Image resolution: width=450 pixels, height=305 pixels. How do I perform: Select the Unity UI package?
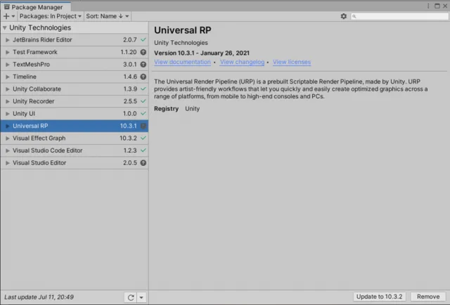[x=75, y=114]
